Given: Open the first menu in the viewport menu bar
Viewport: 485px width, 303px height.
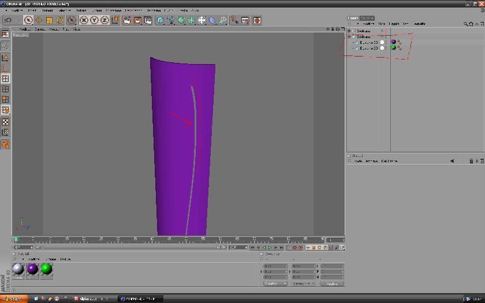Looking at the screenshot, I should point(25,29).
